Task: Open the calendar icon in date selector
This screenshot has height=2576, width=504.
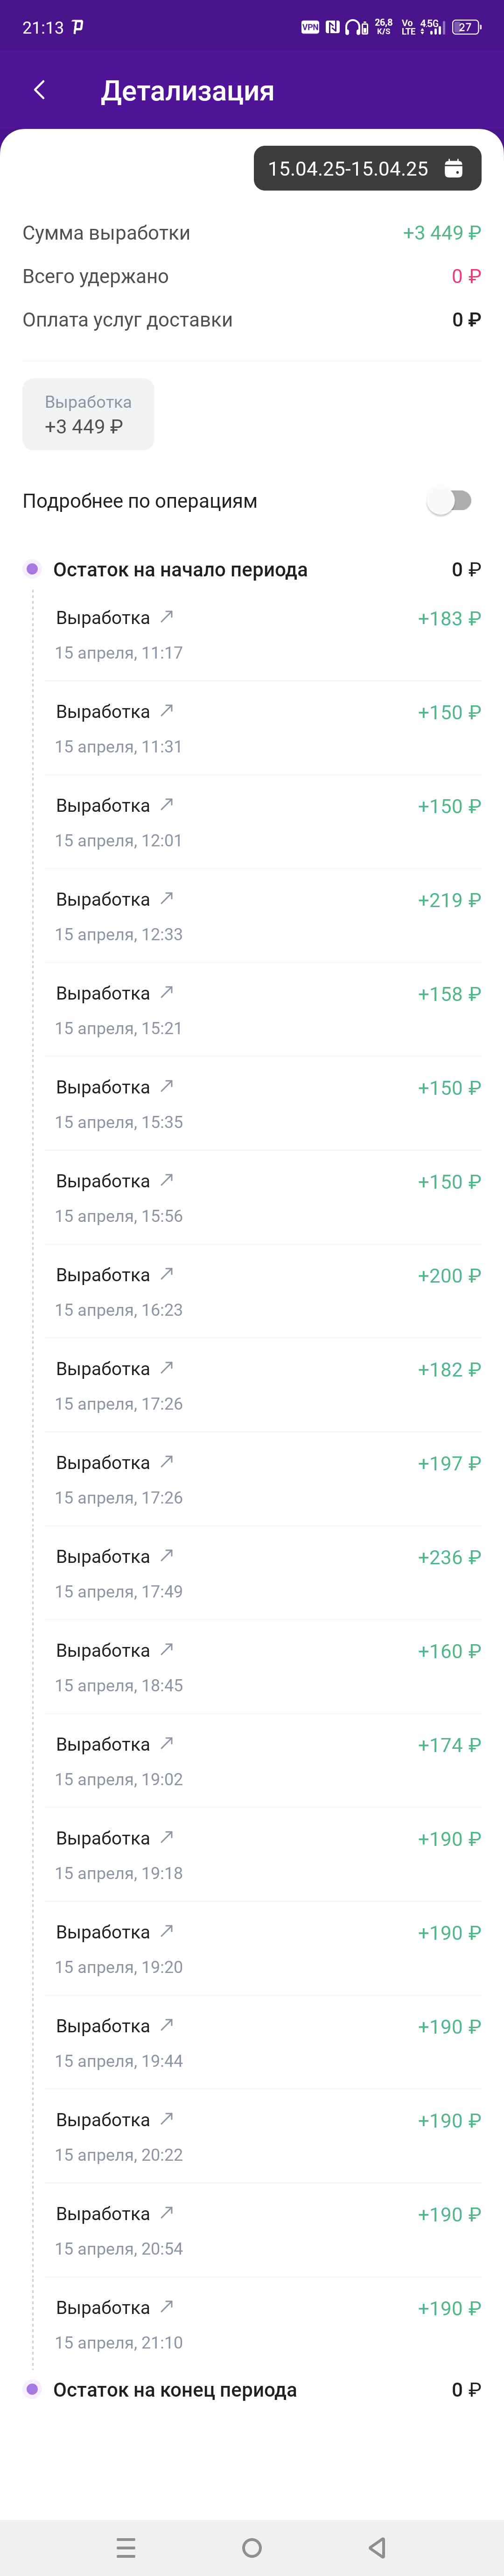Action: (453, 168)
